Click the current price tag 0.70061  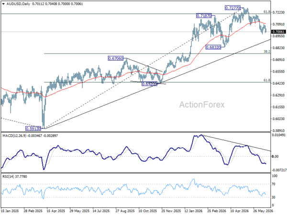point(278,32)
